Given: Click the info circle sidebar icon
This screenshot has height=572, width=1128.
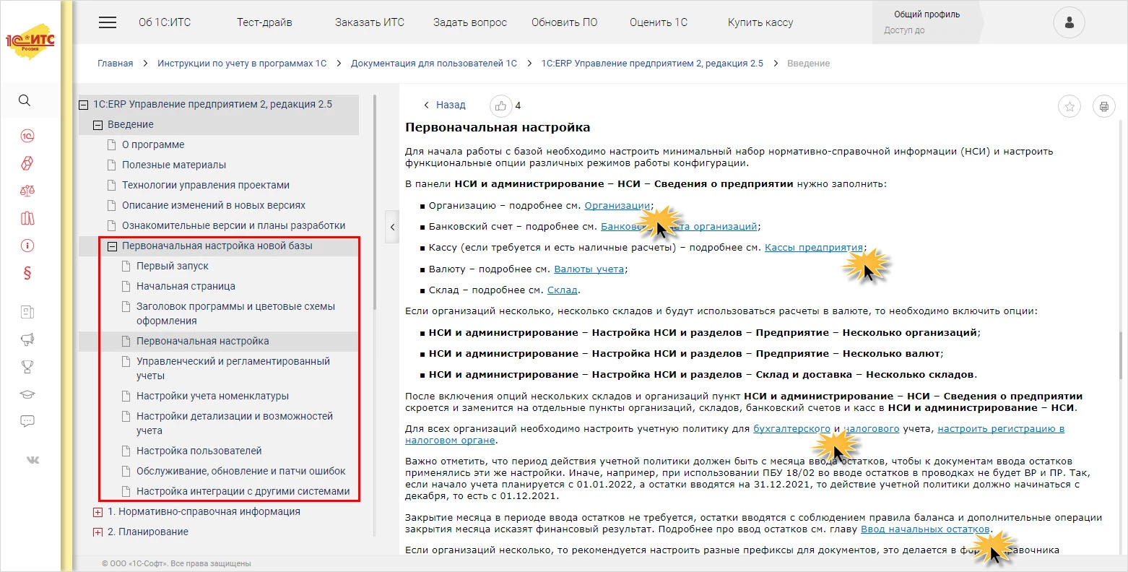Looking at the screenshot, I should pos(27,246).
